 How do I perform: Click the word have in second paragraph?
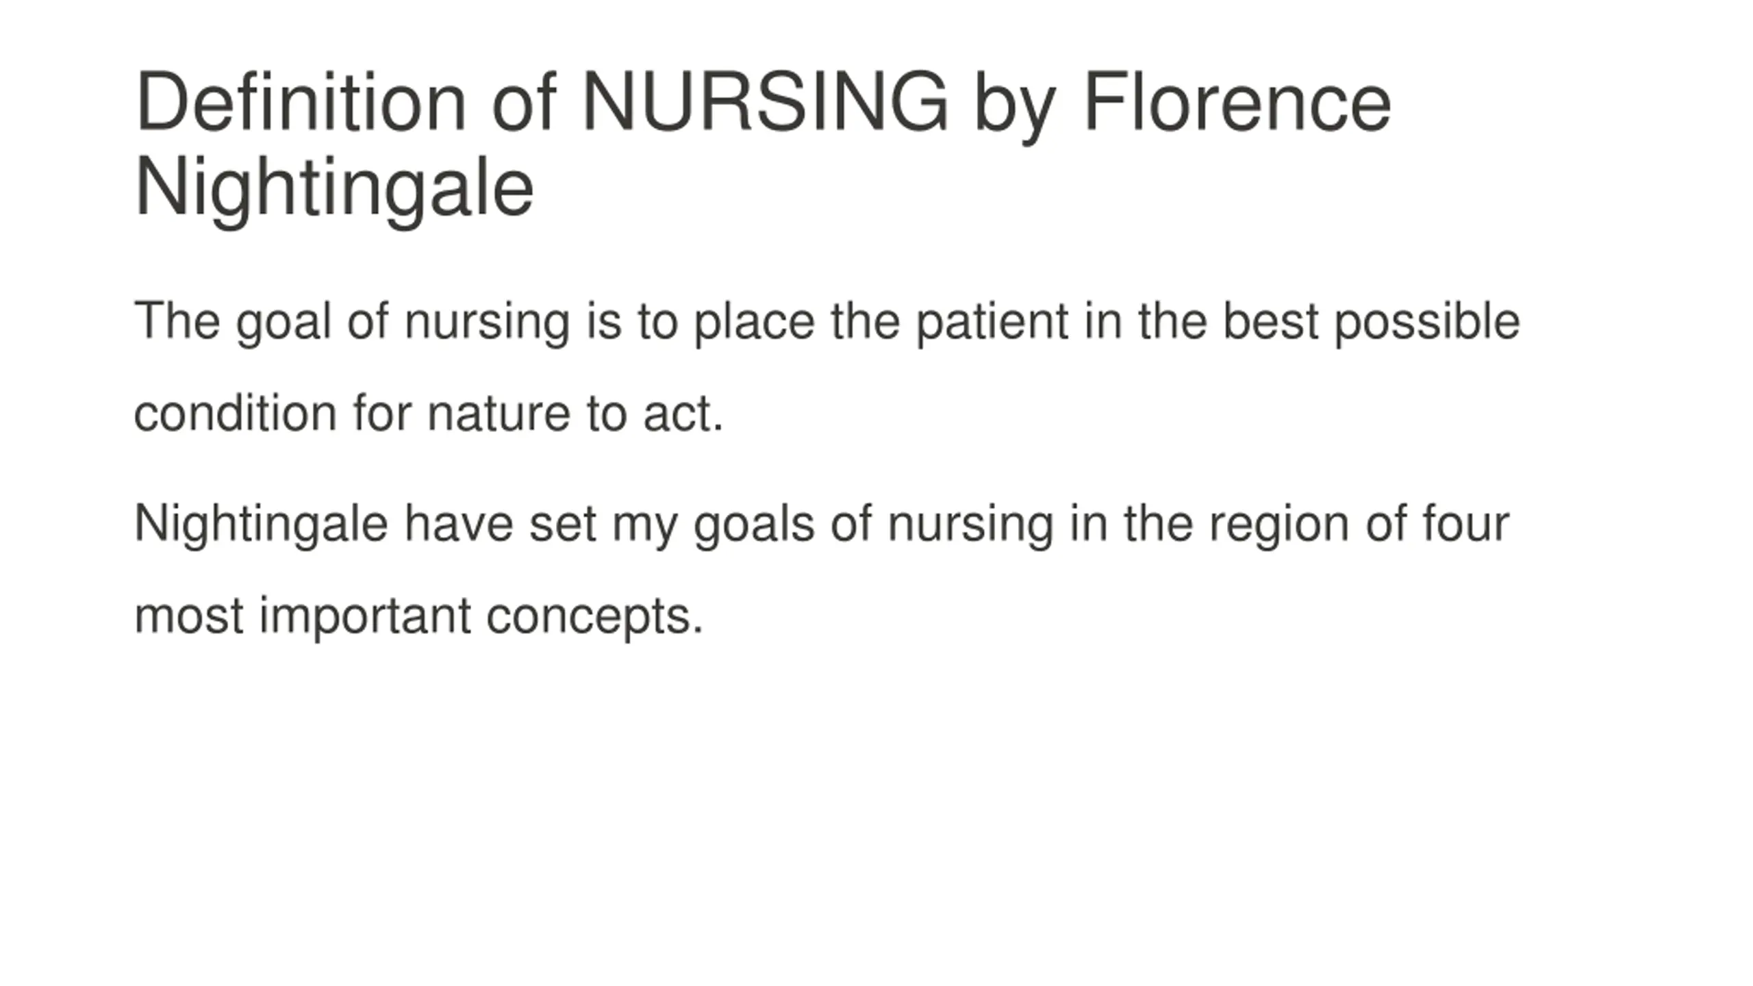point(459,524)
